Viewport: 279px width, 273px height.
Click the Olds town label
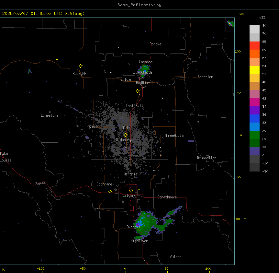126,128
